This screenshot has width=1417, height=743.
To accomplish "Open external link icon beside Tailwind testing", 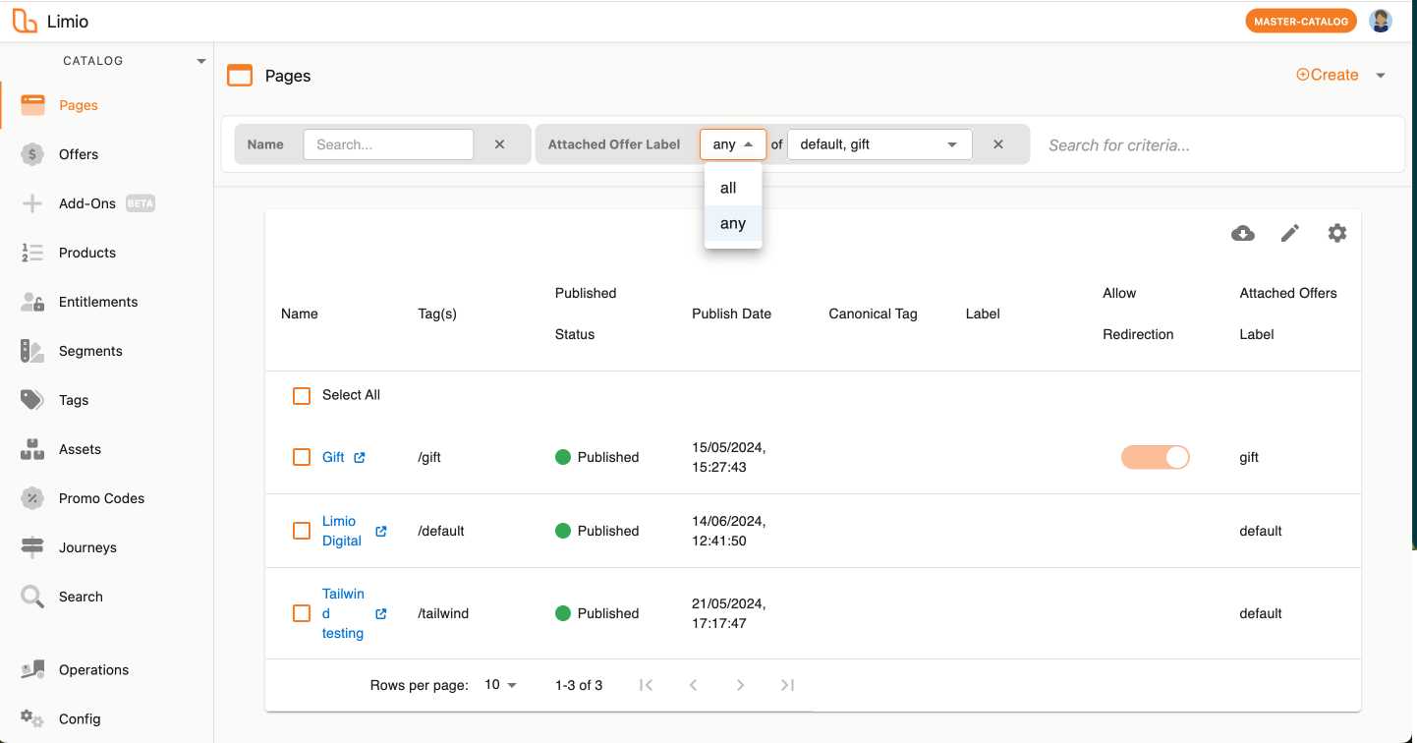I will pos(381,613).
